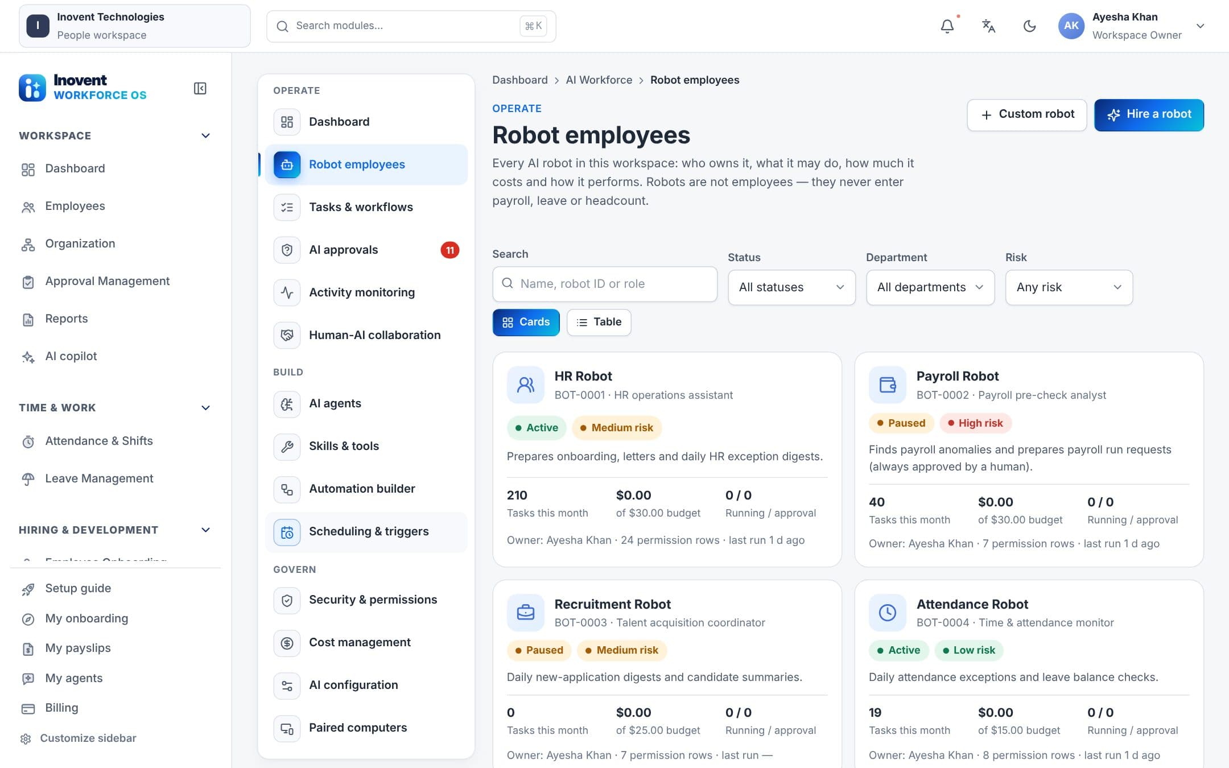Open Activity monitoring module
The width and height of the screenshot is (1229, 768).
point(366,292)
